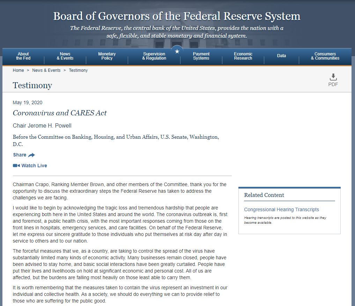Open the About the Fed menu
The width and height of the screenshot is (355, 306).
23,56
